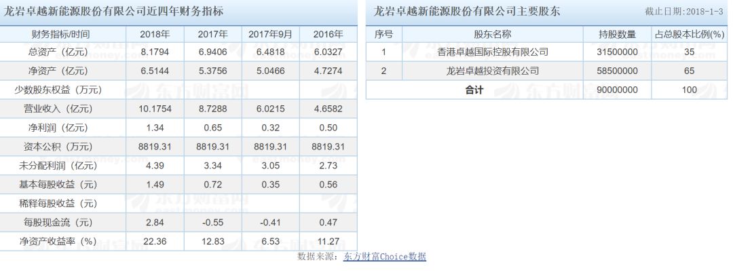Screen dimensions: 733x271
Task: Click the 每股现金流 value -0.55
Action: [x=212, y=222]
